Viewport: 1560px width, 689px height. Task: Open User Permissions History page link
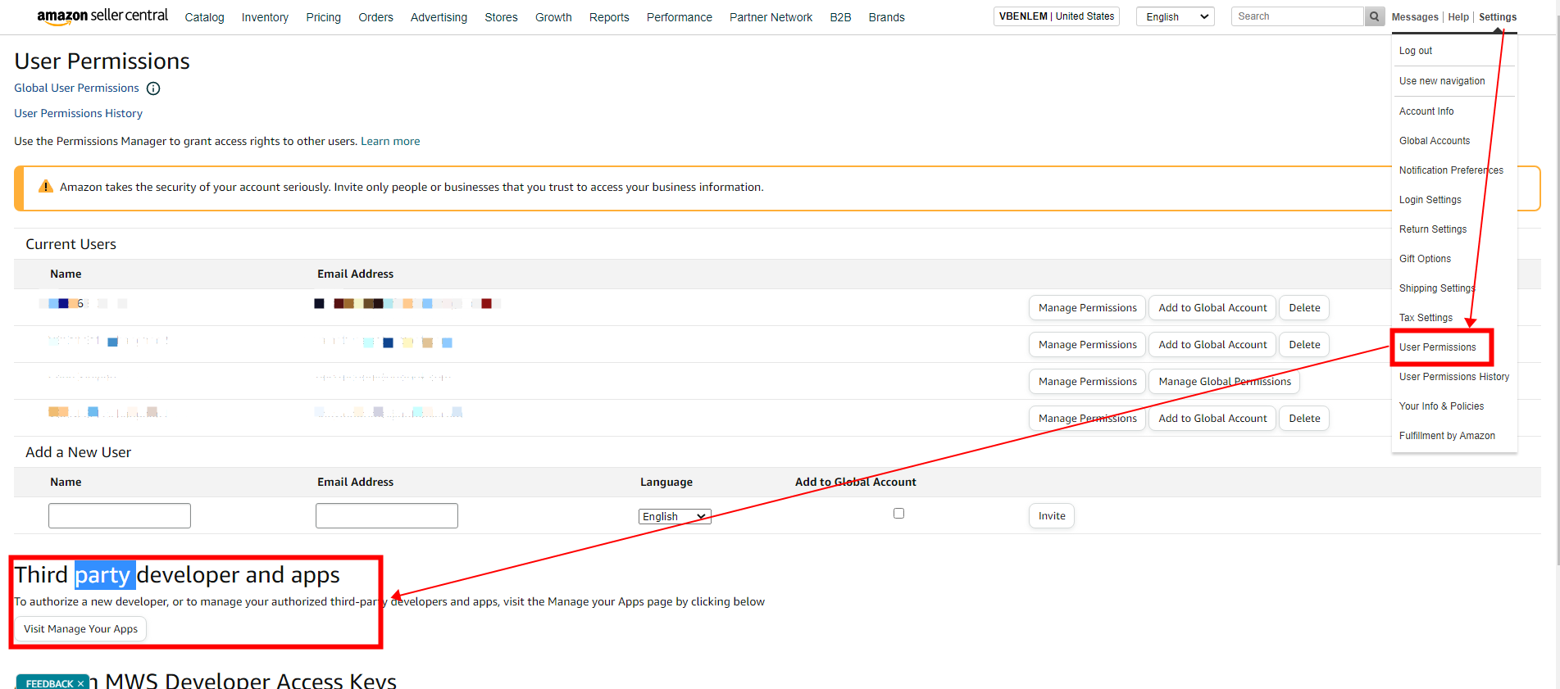78,113
